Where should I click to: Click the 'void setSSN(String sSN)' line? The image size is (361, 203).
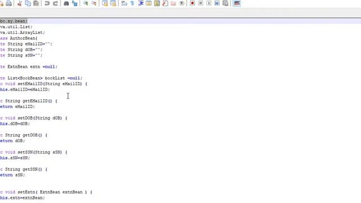pyautogui.click(x=34, y=152)
